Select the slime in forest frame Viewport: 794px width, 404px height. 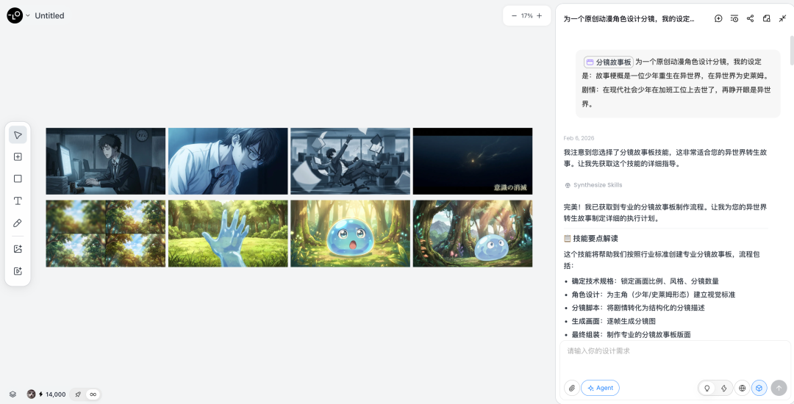pyautogui.click(x=473, y=234)
